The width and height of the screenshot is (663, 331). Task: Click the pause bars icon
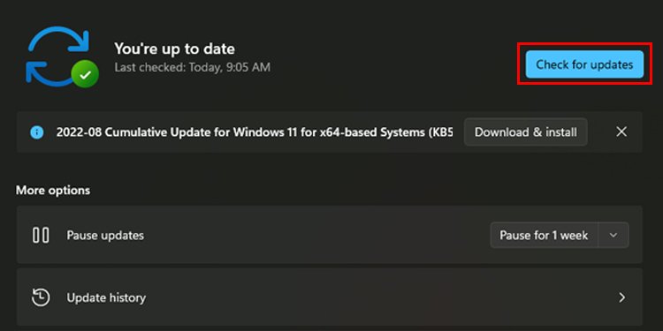coord(41,235)
